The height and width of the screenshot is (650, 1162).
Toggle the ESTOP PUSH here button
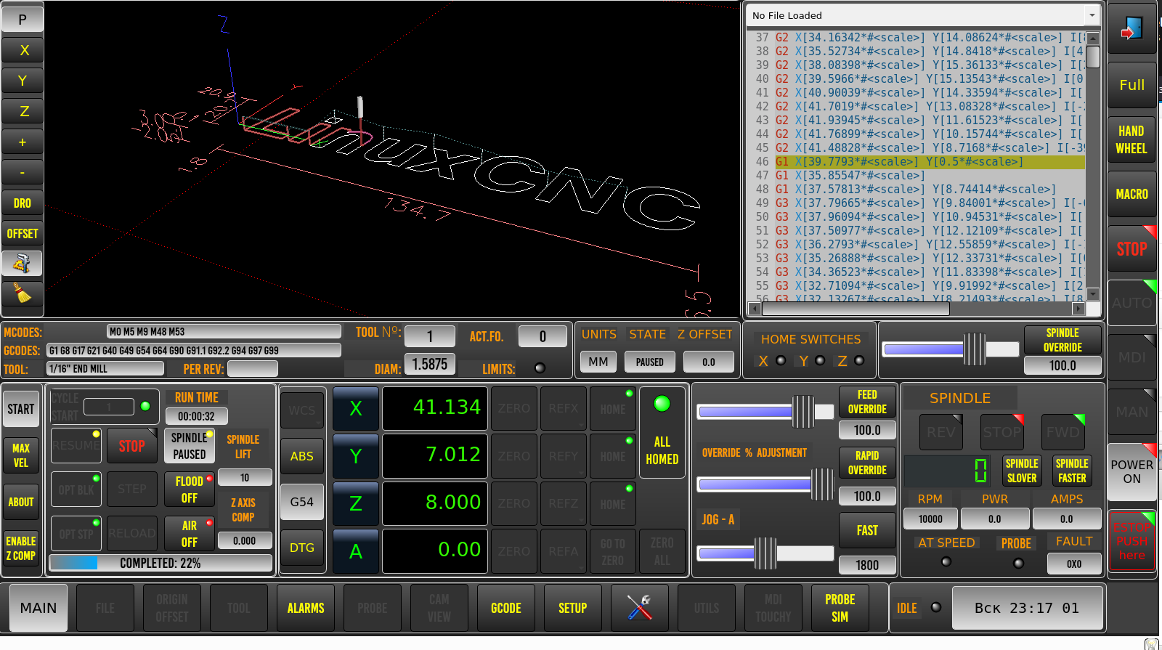click(x=1131, y=541)
